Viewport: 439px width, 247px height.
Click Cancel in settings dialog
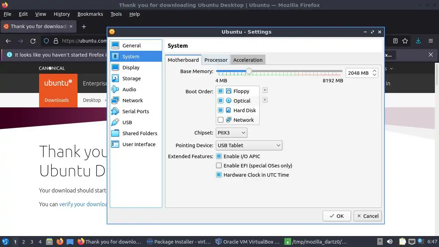pos(368,216)
